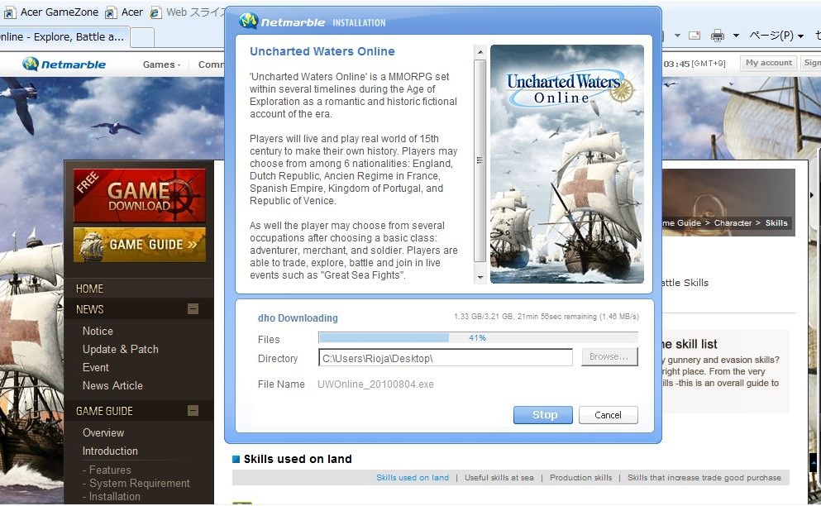Screen dimensions: 821x506
Task: Stop the dho download
Action: 543,415
